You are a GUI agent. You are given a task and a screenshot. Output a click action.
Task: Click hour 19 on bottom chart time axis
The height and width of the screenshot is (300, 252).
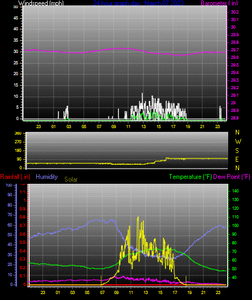pyautogui.click(x=189, y=292)
